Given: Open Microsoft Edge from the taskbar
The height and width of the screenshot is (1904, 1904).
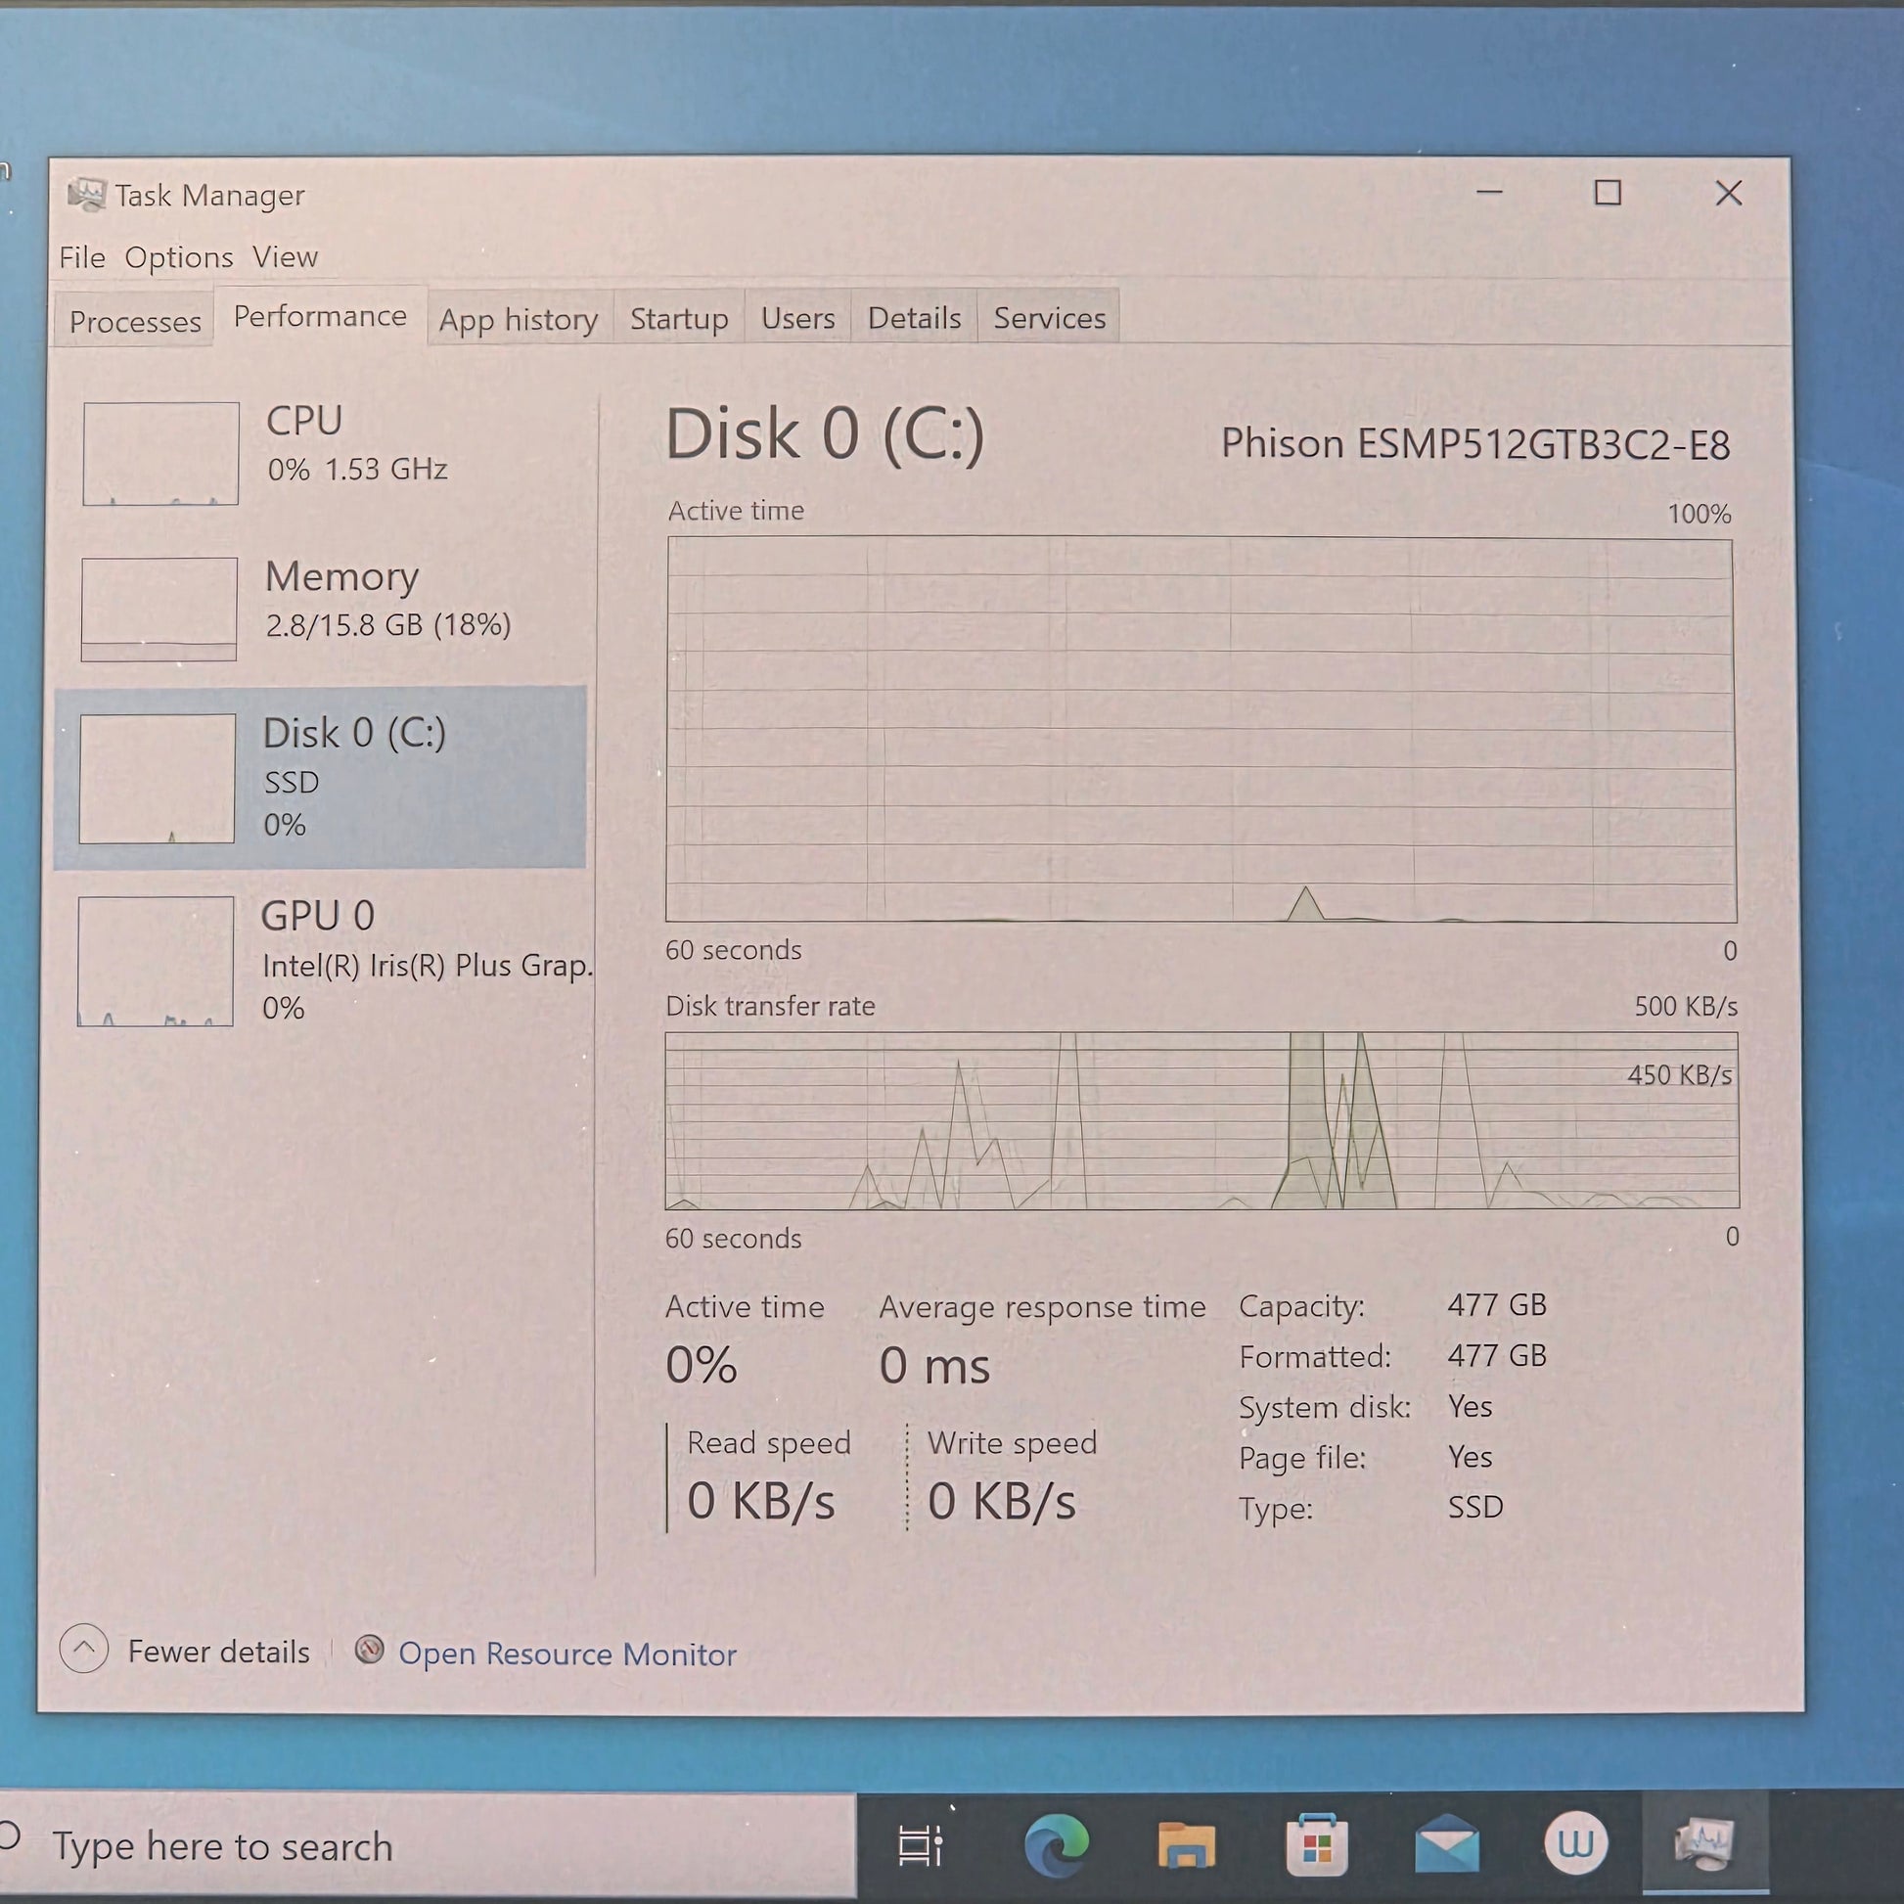Looking at the screenshot, I should [1057, 1844].
